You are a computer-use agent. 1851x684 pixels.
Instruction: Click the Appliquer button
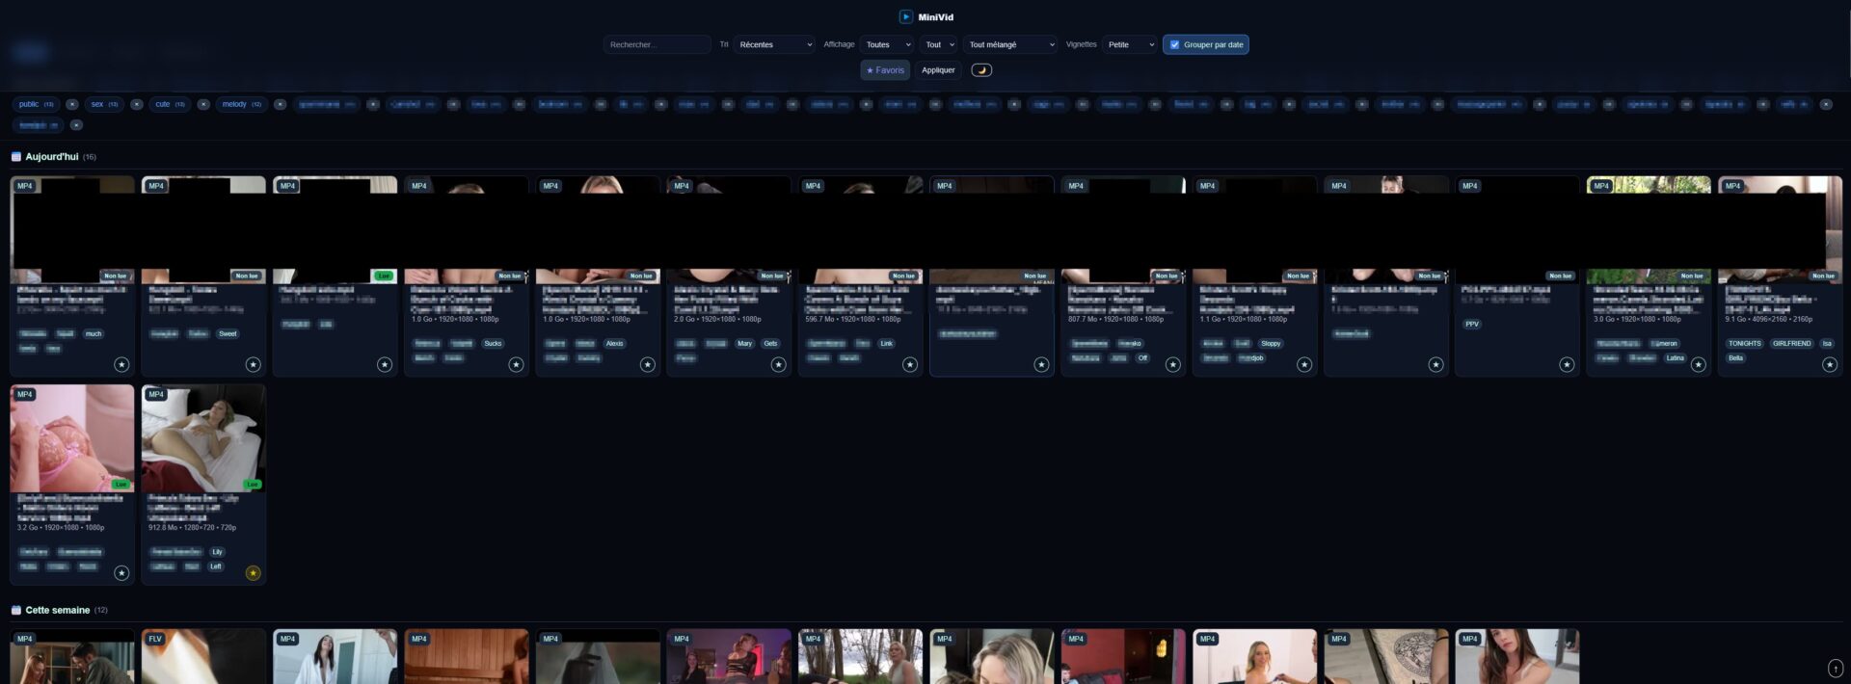click(x=938, y=70)
